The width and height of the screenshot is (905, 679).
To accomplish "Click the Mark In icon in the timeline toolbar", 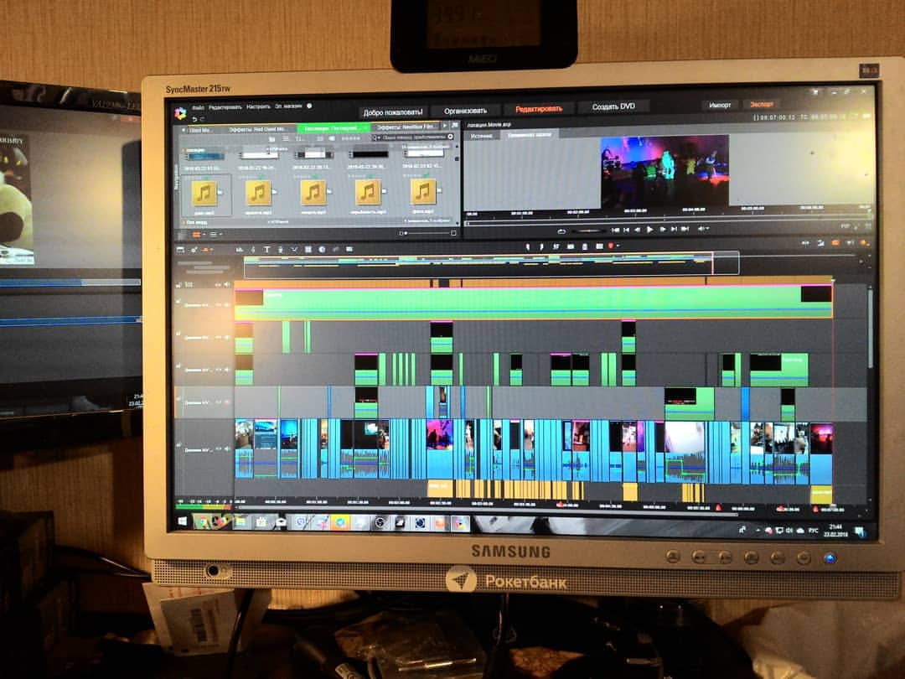I will 528,246.
